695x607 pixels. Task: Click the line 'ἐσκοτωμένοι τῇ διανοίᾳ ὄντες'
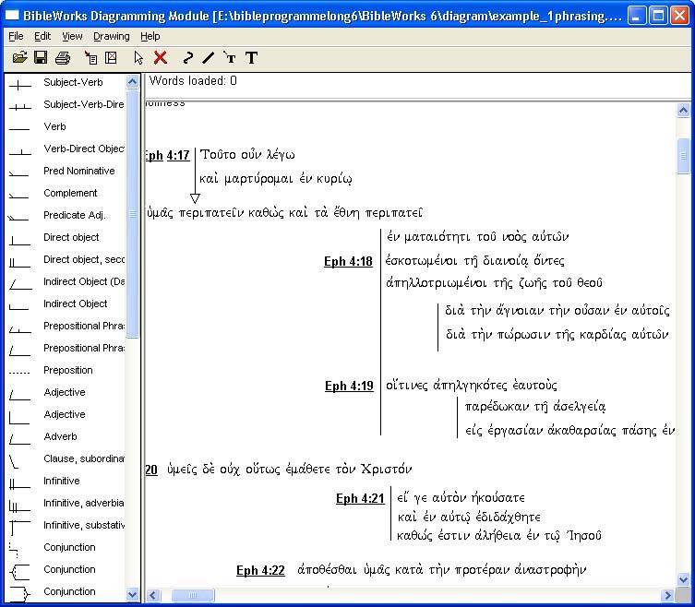pos(474,260)
